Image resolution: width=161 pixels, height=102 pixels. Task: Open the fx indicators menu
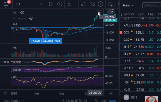[69, 4]
